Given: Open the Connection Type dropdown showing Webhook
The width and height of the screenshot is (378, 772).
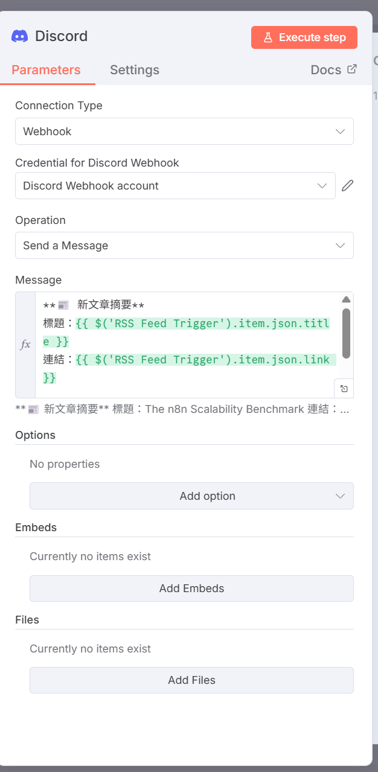Looking at the screenshot, I should tap(184, 132).
